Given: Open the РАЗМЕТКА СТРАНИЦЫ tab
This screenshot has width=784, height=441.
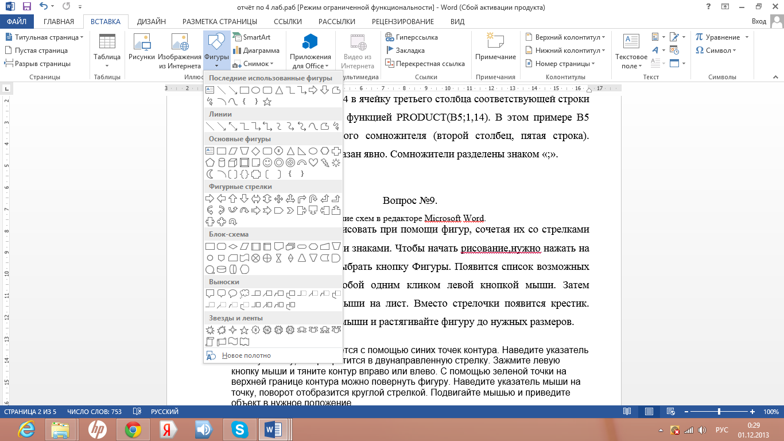Looking at the screenshot, I should 220,22.
